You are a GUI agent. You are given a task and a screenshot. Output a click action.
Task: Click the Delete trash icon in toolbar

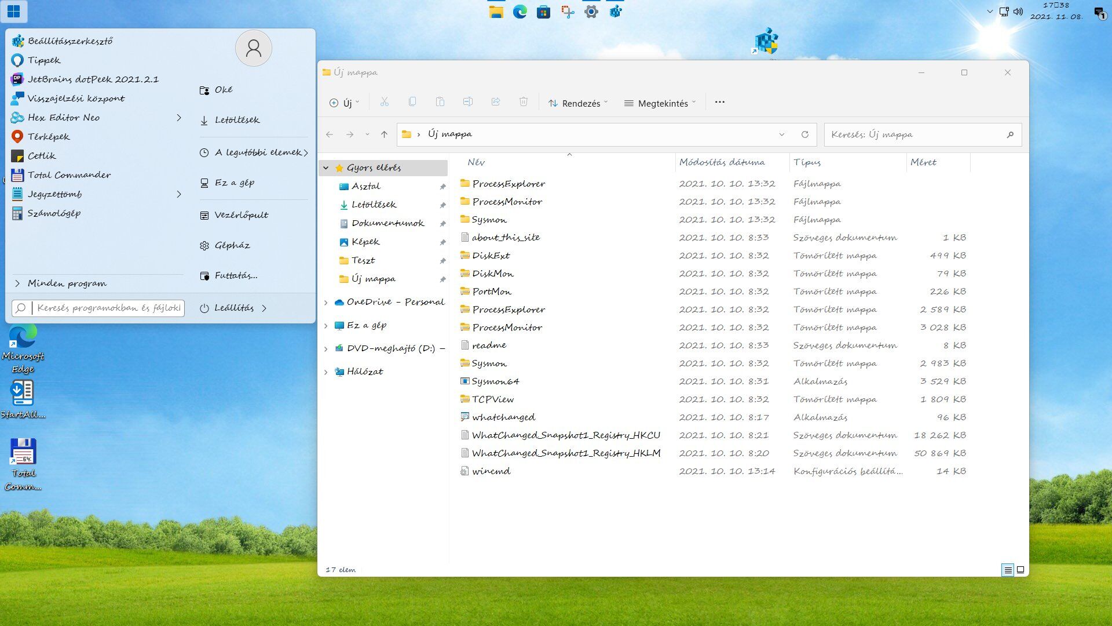click(x=523, y=102)
